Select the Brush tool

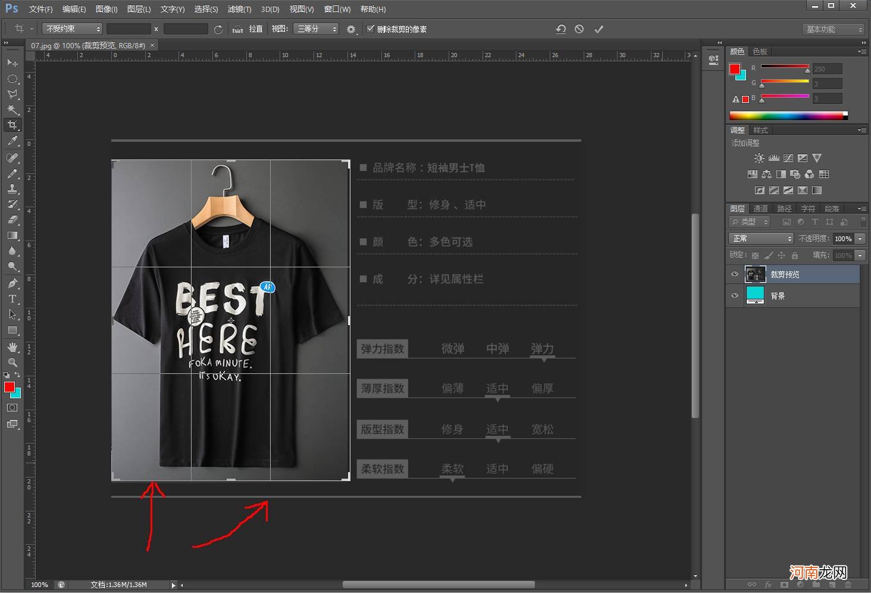coord(12,173)
